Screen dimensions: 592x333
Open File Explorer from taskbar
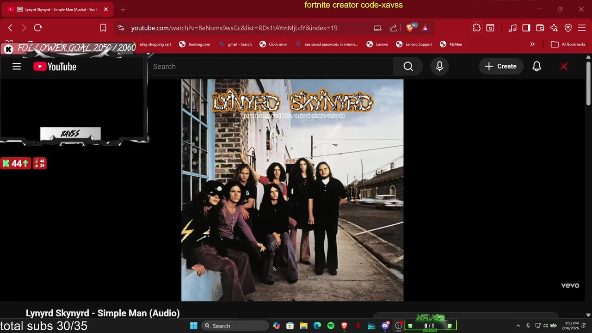point(303,326)
